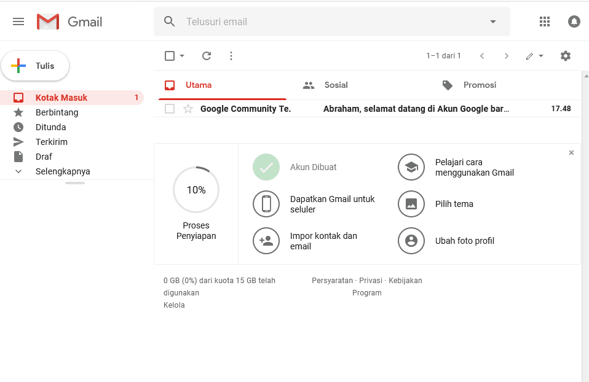Click the Telusuri email search field
Screen dimensions: 589x382
click(332, 21)
